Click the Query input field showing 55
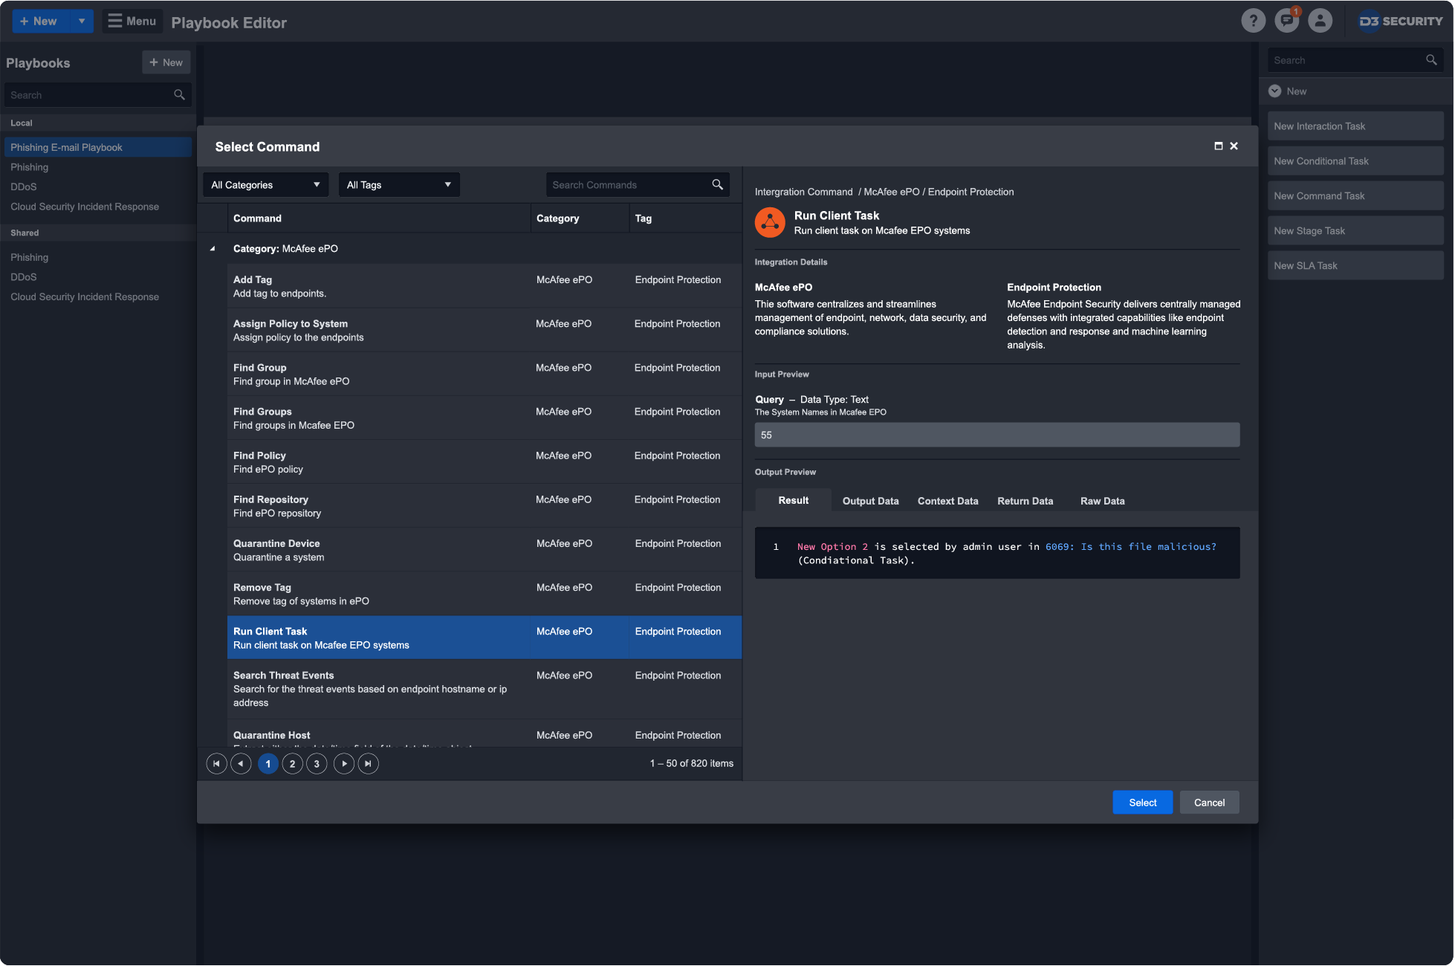Viewport: 1455px width, 966px height. [x=997, y=435]
